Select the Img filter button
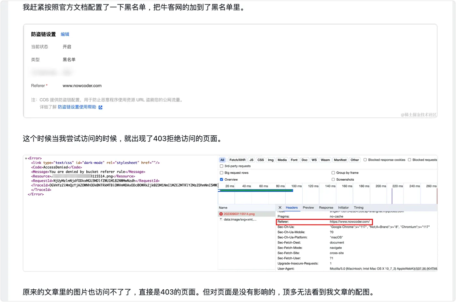 point(271,160)
